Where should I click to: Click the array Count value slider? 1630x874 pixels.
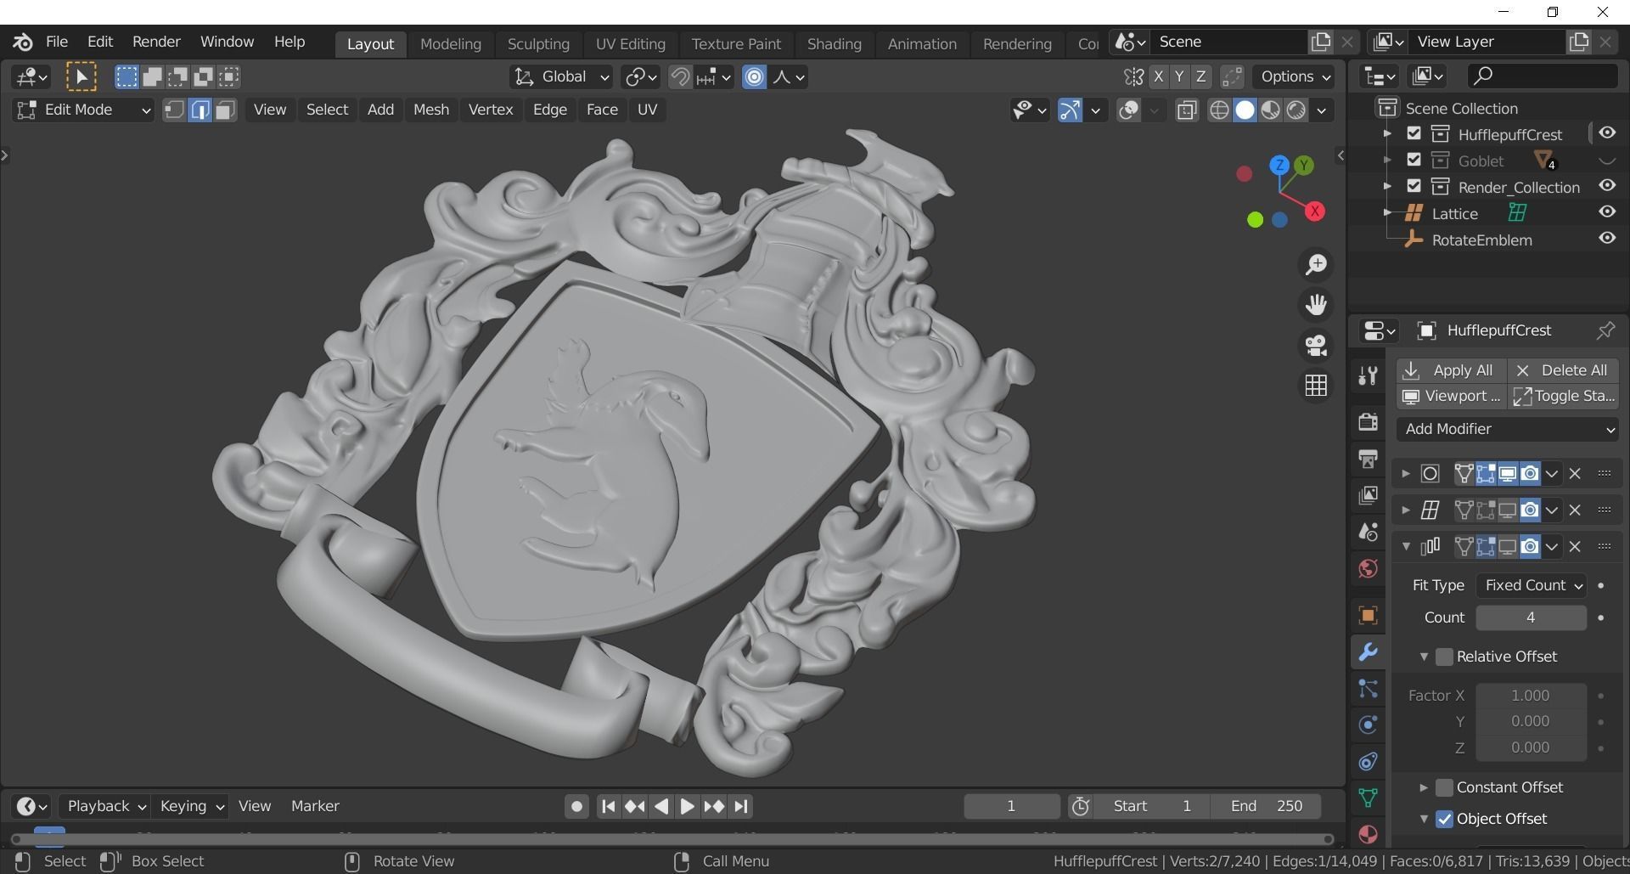pyautogui.click(x=1531, y=617)
